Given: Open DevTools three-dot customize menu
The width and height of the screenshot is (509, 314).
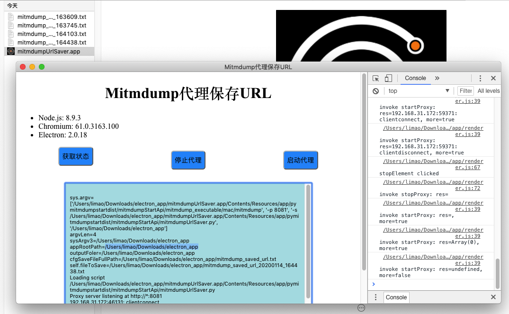Looking at the screenshot, I should [480, 78].
